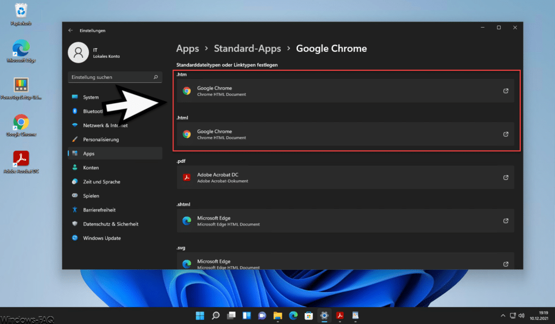The width and height of the screenshot is (555, 324).
Task: Click the Bluetooth sidebar icon
Action: point(75,111)
